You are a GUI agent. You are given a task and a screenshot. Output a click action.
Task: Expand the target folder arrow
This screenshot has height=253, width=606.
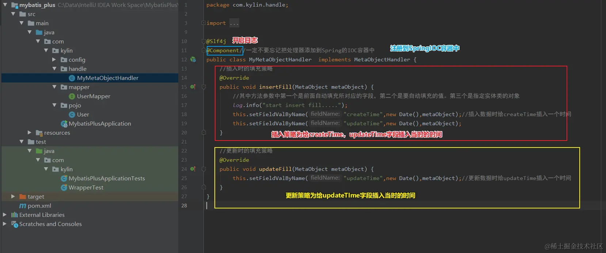13,196
